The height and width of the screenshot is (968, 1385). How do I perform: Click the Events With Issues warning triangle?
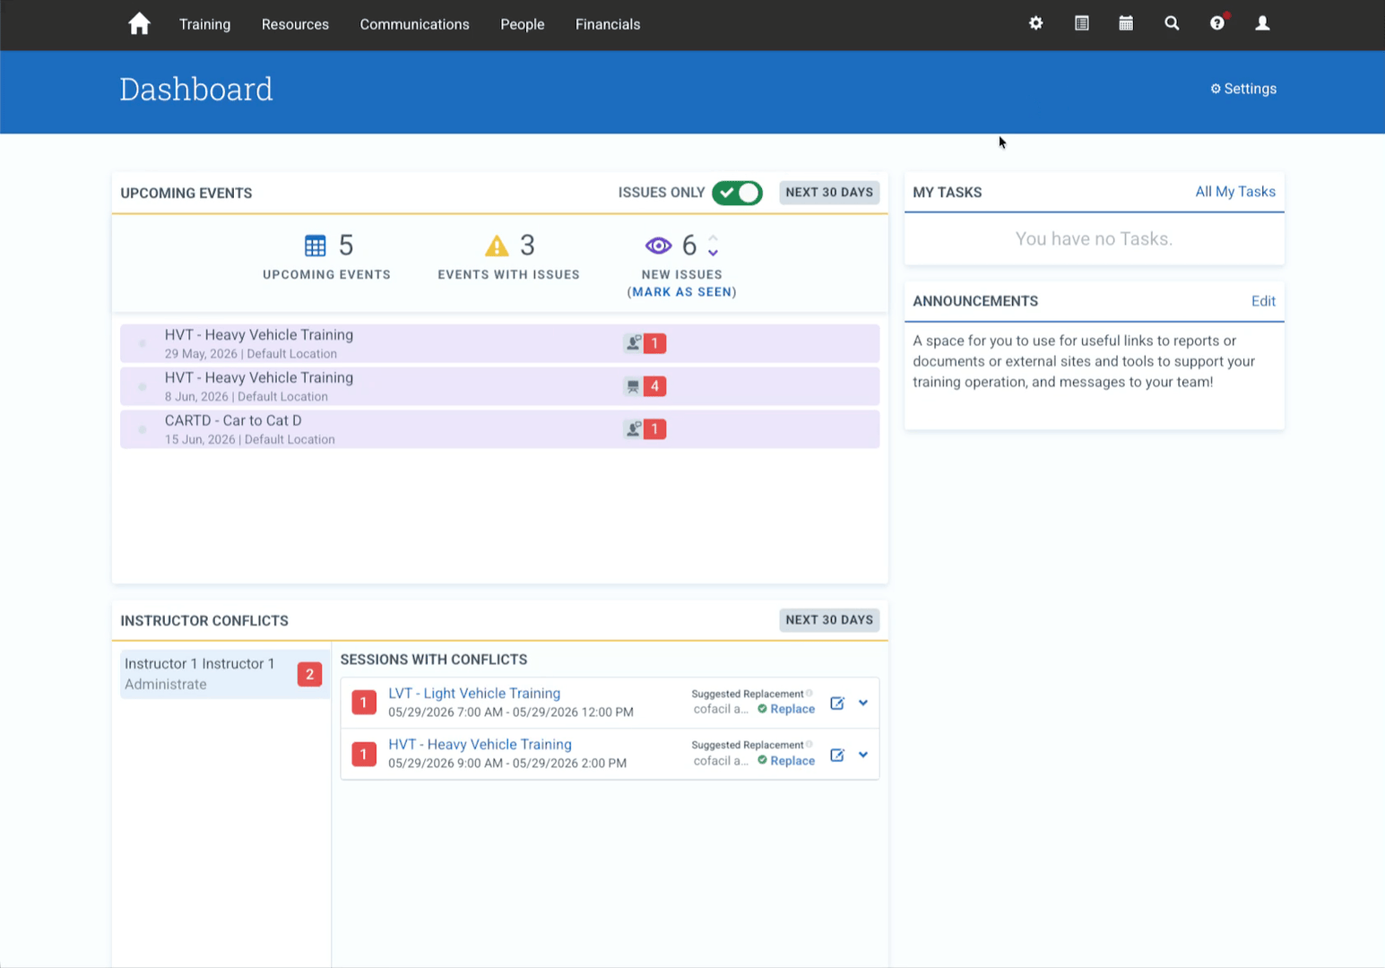coord(497,246)
